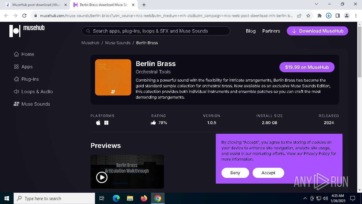Close the MuseHub post-download tab
Image resolution: width=362 pixels, height=204 pixels.
click(x=65, y=5)
